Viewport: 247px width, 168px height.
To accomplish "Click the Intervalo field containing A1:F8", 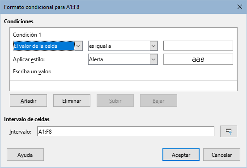I will point(126,131).
